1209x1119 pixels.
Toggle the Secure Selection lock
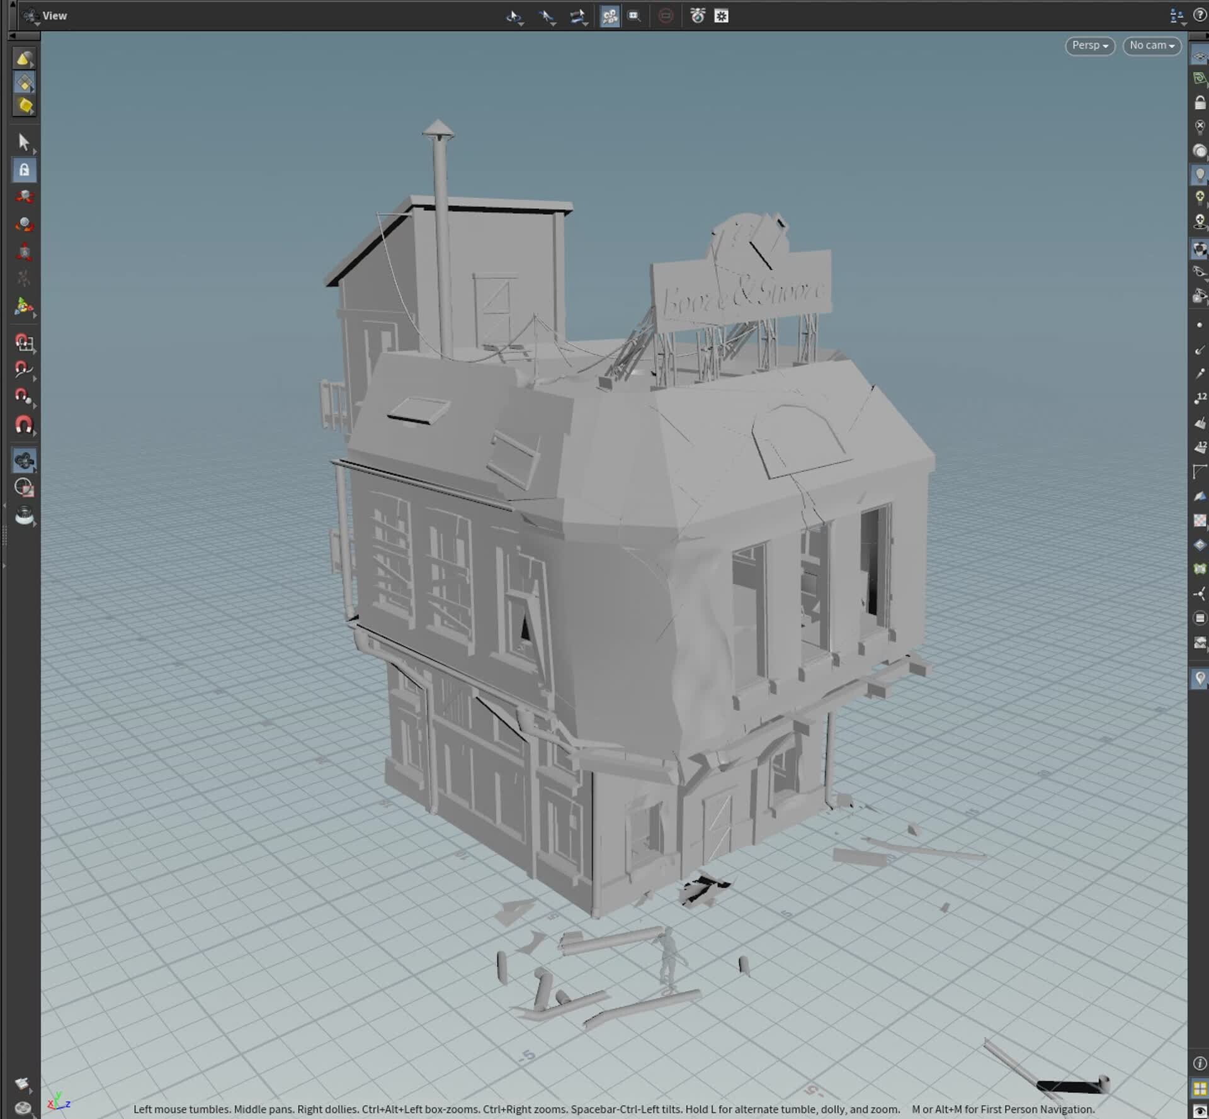[x=24, y=170]
